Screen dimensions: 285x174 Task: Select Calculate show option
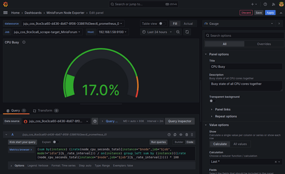click(220, 144)
